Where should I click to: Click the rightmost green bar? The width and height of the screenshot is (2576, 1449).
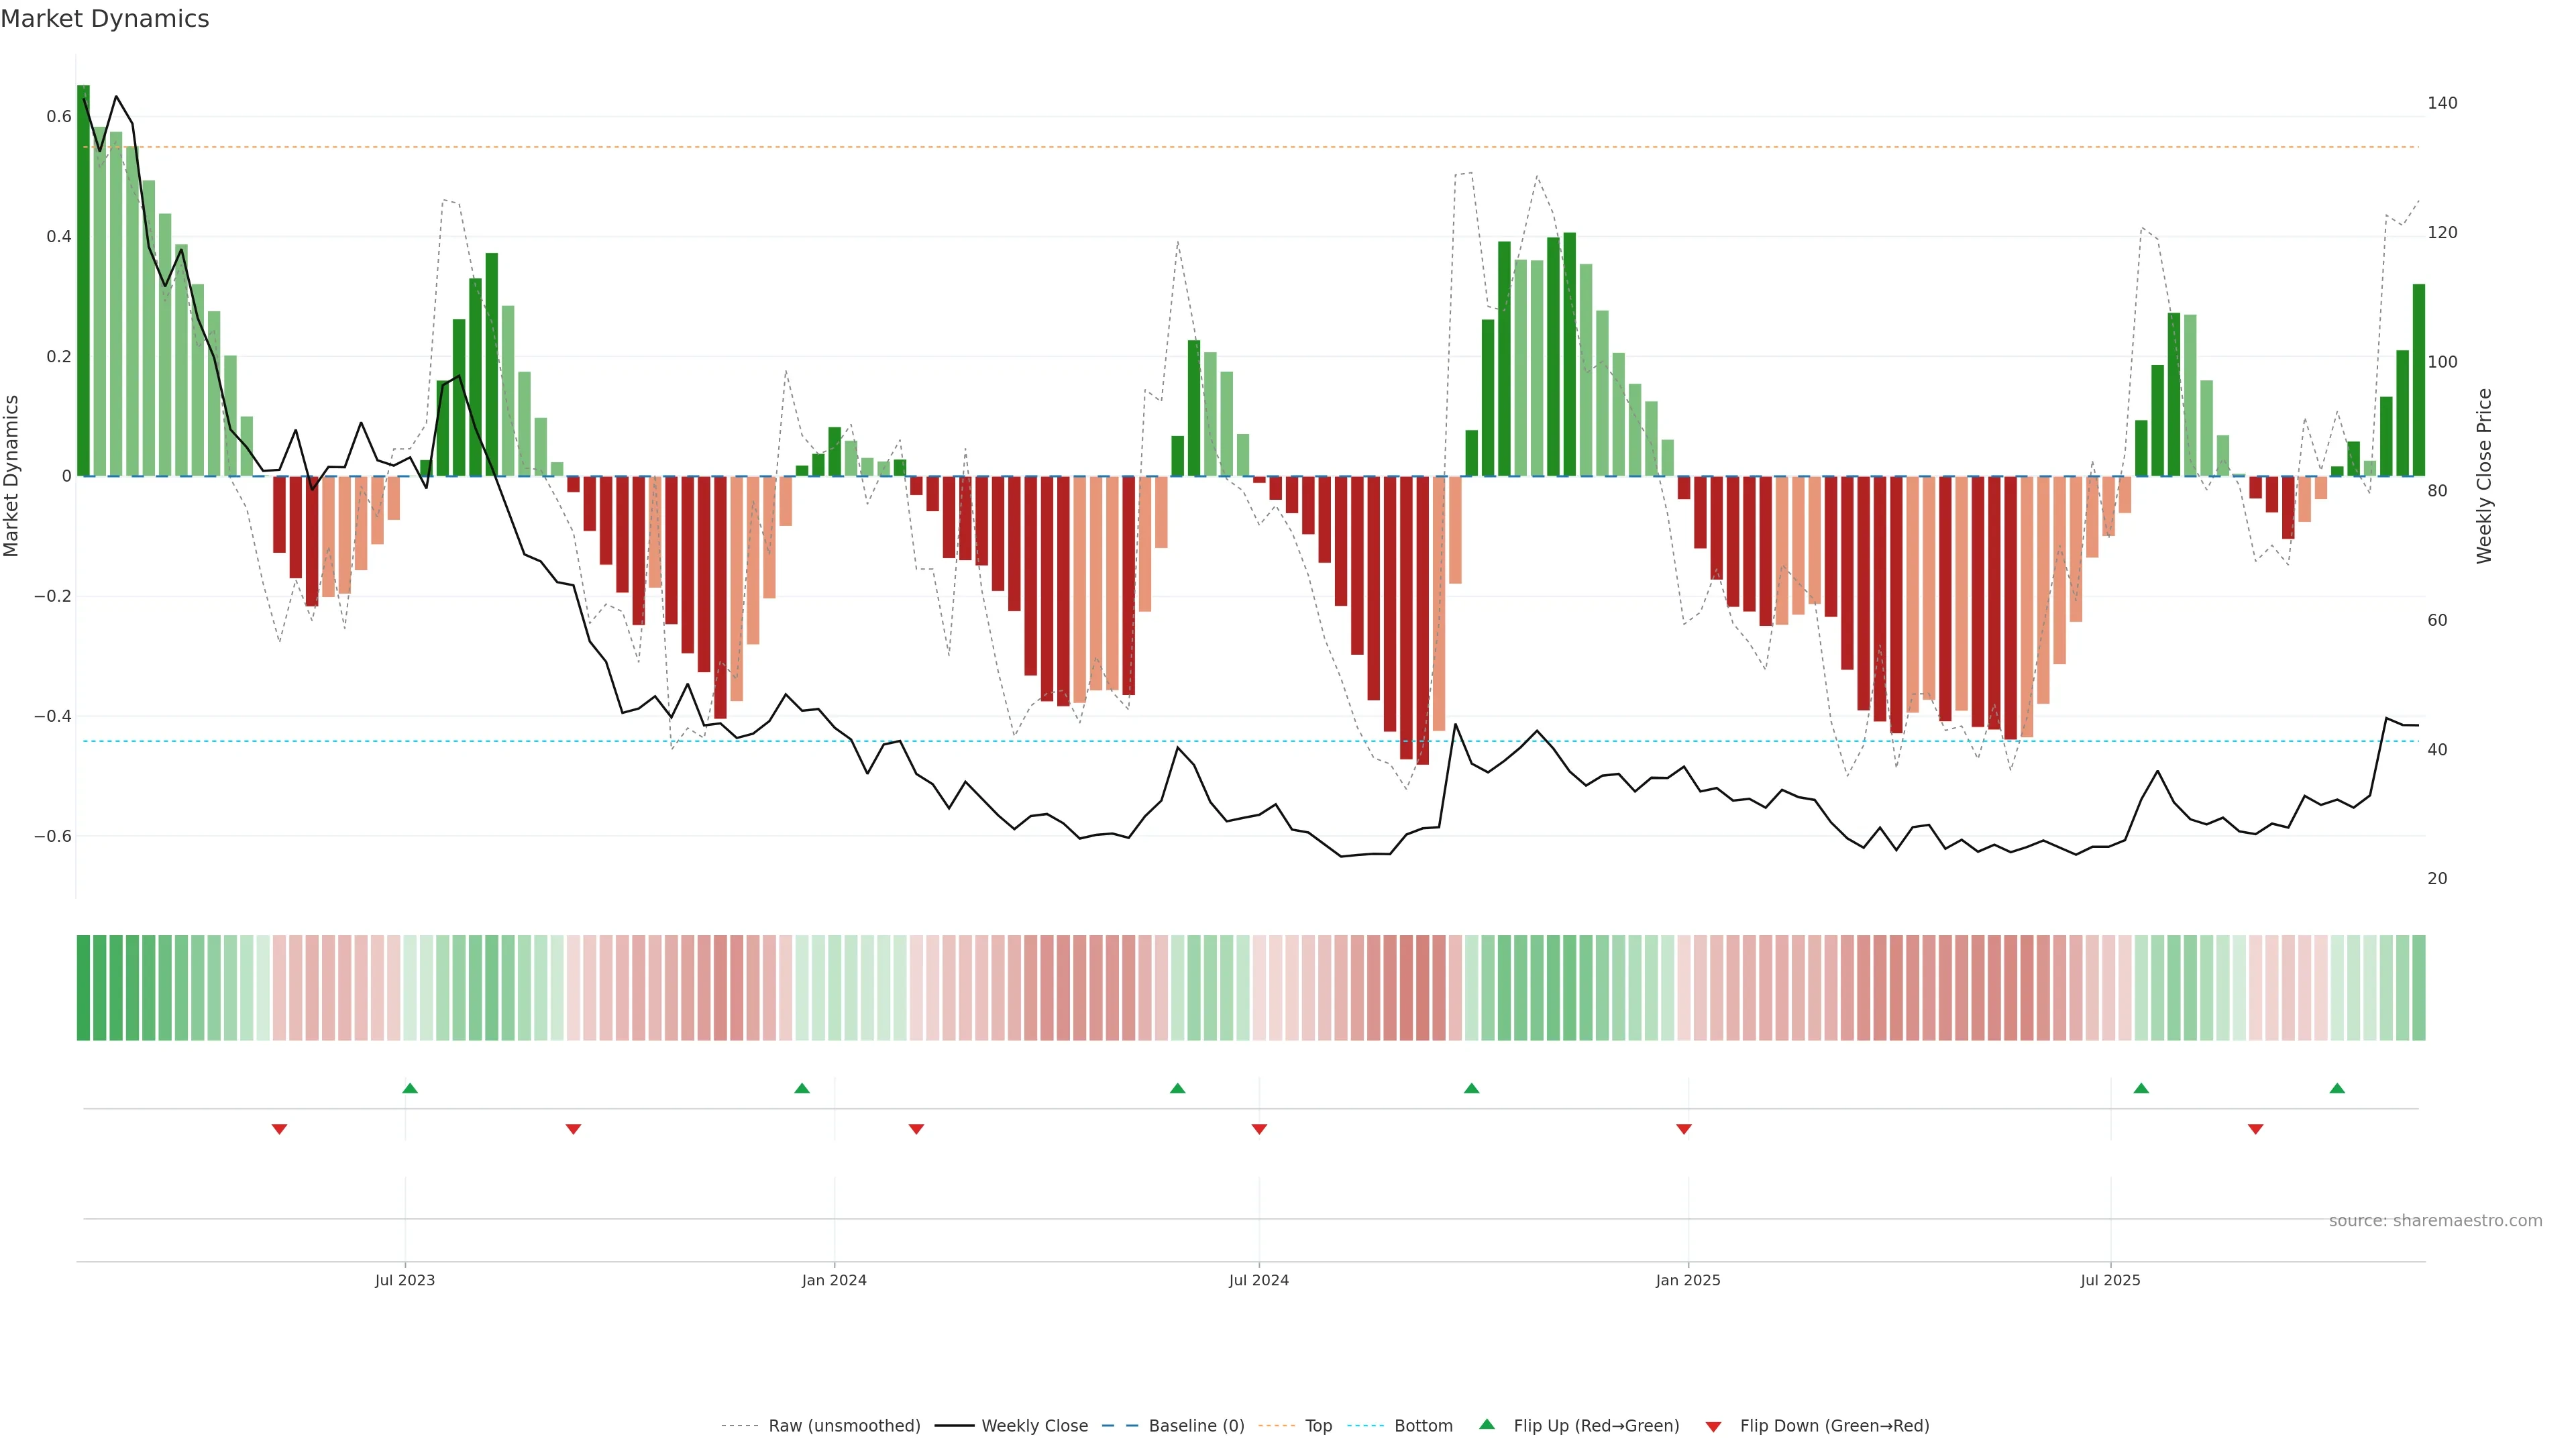tap(2418, 380)
